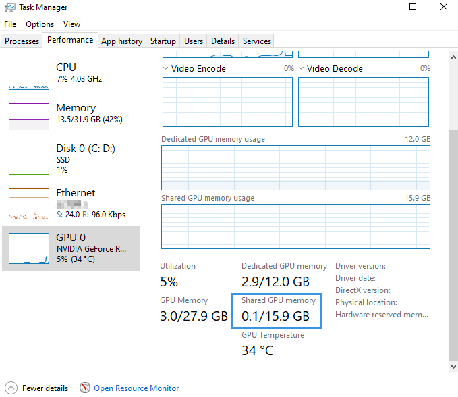Go to the Startup tab
This screenshot has width=458, height=397.
coord(163,41)
